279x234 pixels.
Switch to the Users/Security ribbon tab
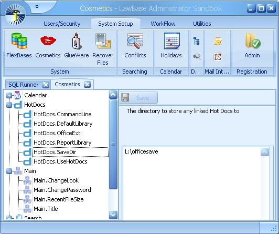point(62,24)
